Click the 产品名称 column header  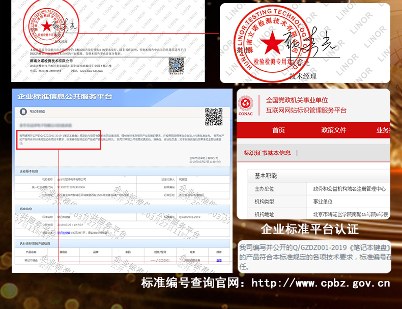coord(31,252)
